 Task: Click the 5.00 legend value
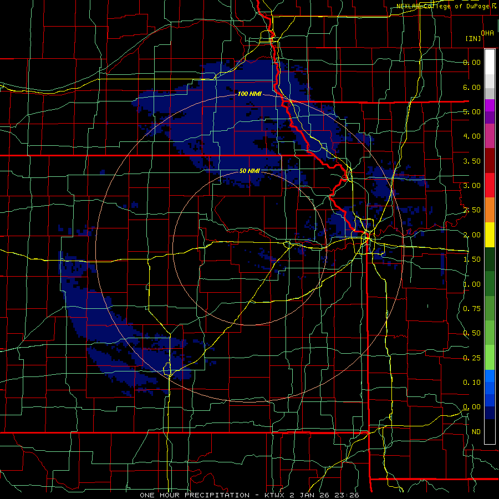click(x=472, y=111)
